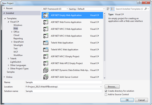
Task: Click the OK button
Action: (127, 100)
